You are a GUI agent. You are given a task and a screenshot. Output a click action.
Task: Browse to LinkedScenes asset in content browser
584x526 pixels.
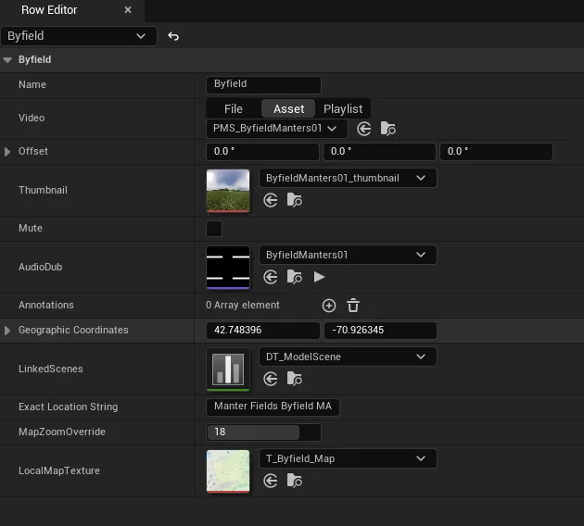[294, 379]
